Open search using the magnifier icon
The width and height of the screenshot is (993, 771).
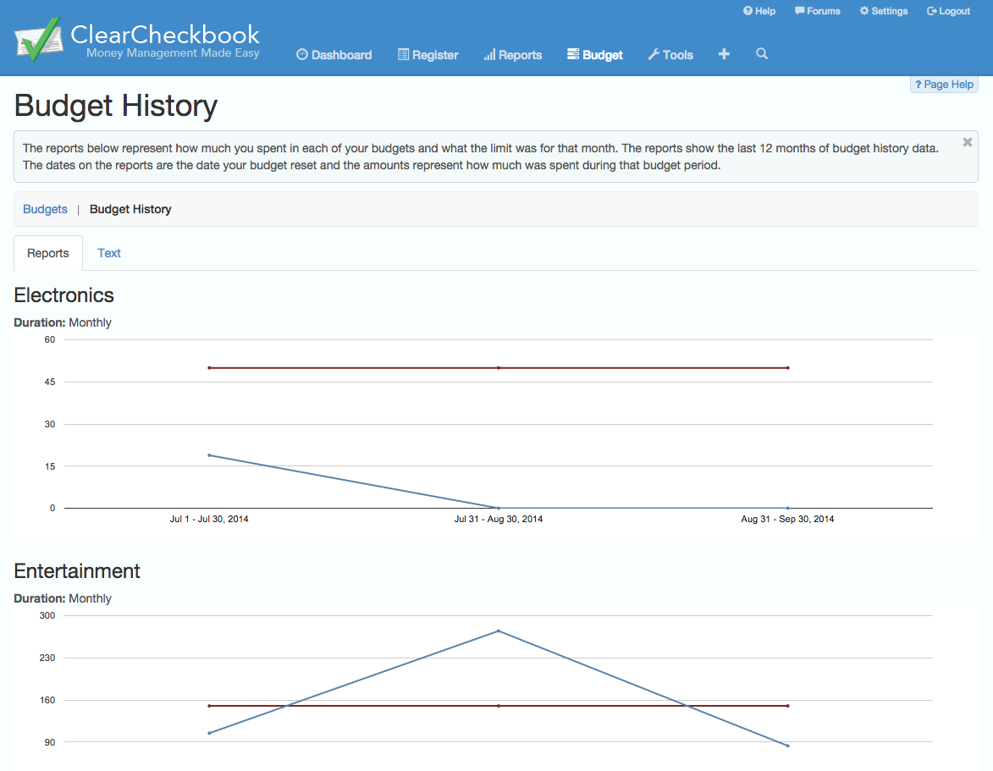[762, 54]
